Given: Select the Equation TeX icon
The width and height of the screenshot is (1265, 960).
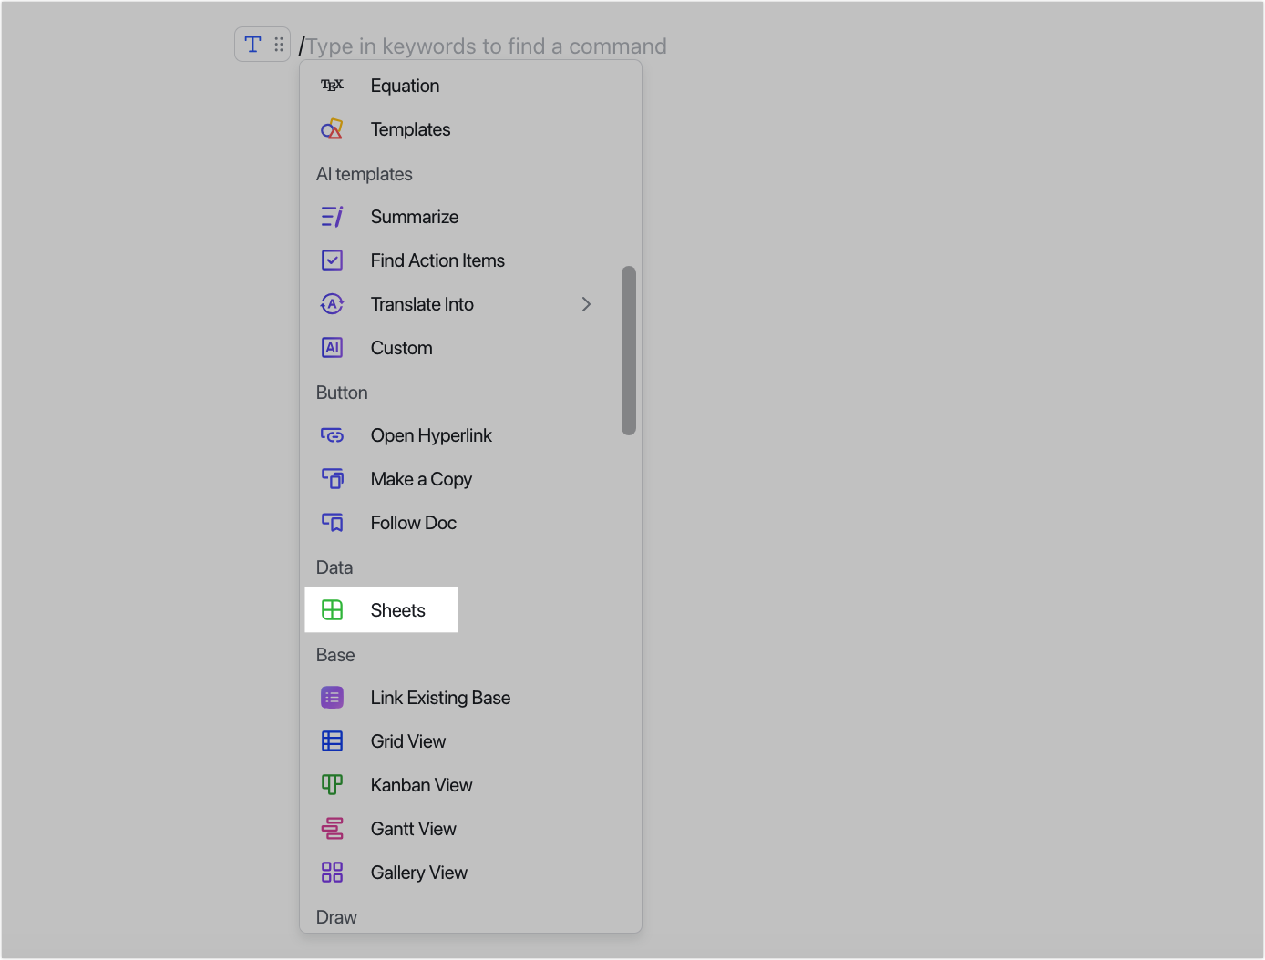Looking at the screenshot, I should [332, 85].
